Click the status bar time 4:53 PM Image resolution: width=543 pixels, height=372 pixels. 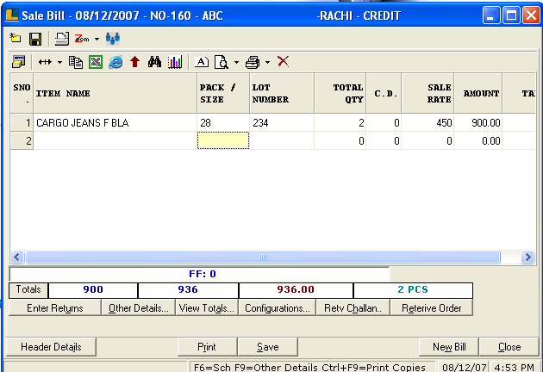point(515,367)
